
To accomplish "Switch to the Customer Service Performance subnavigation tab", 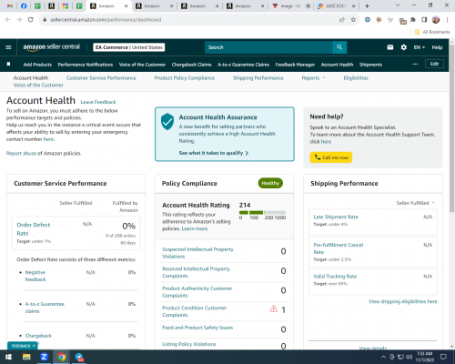I will [101, 78].
